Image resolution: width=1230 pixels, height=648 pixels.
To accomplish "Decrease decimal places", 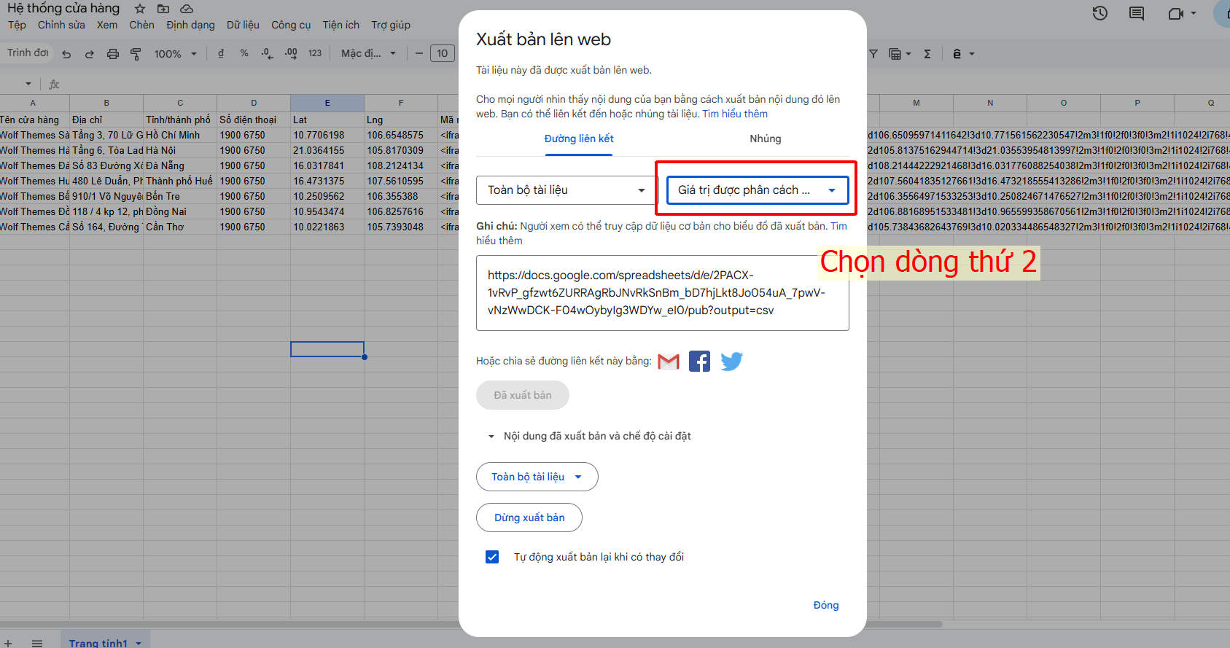I will pos(268,53).
